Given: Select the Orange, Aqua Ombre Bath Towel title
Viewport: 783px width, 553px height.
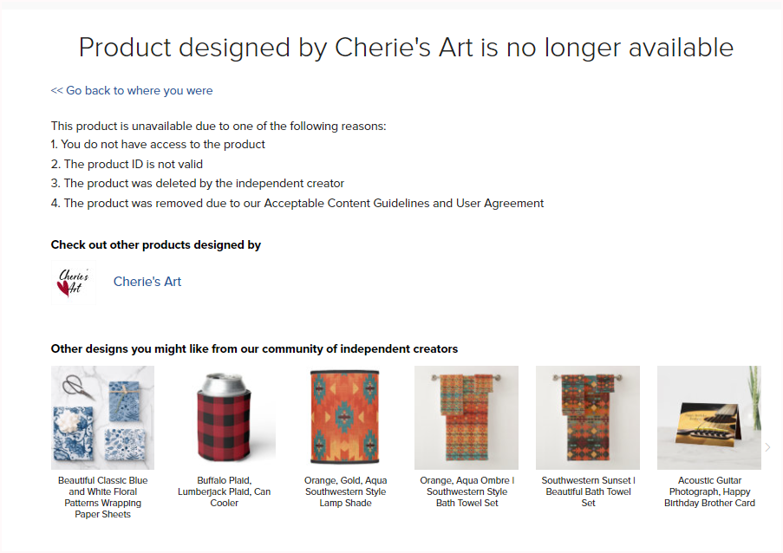Looking at the screenshot, I should (467, 491).
